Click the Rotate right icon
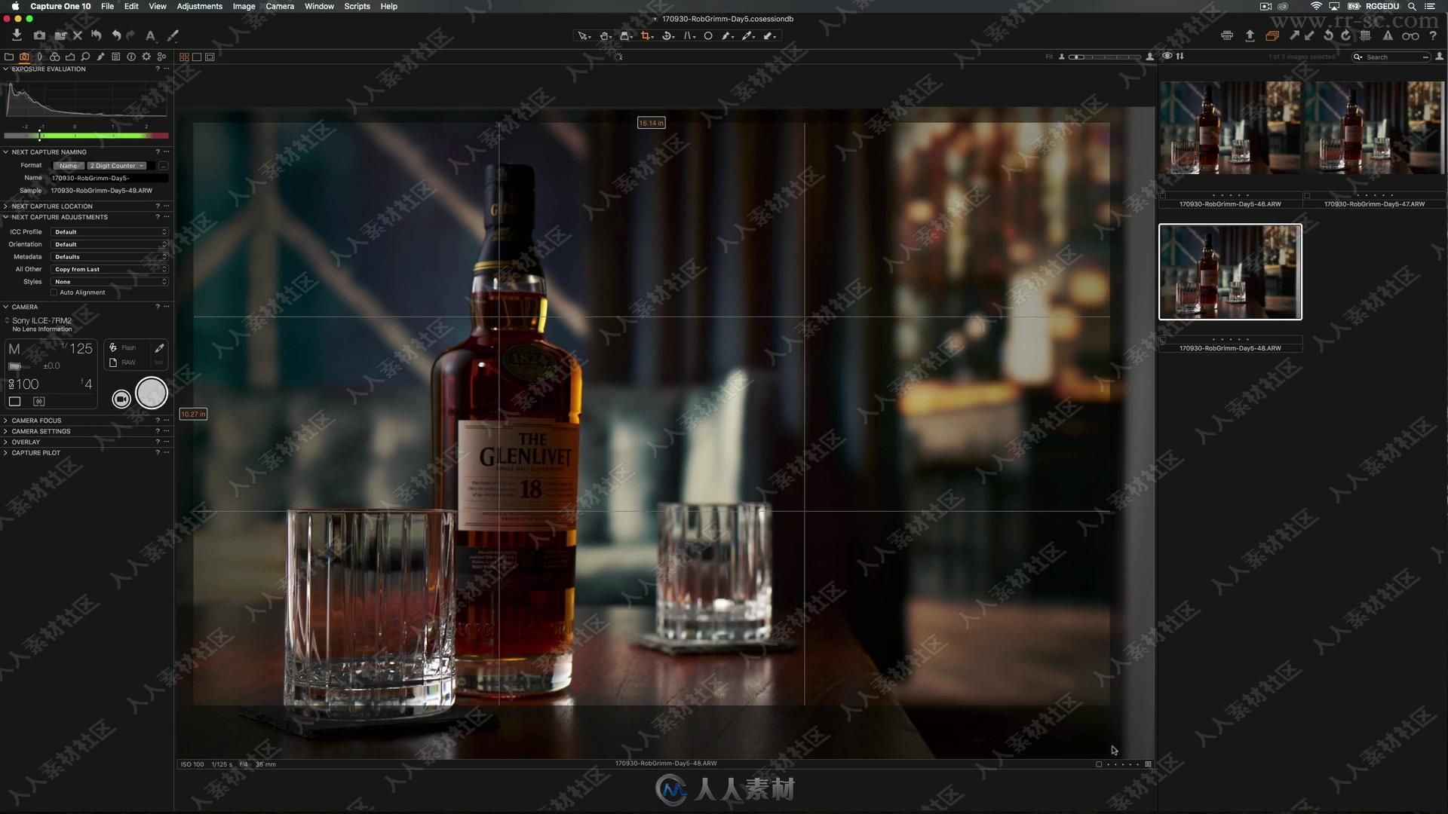The width and height of the screenshot is (1448, 814). [1346, 35]
